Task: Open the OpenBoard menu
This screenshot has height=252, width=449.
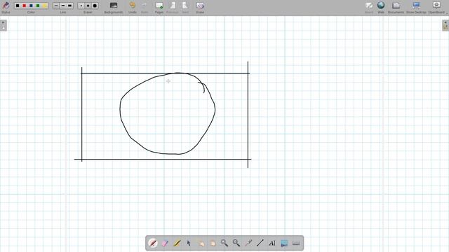Action: [x=436, y=8]
